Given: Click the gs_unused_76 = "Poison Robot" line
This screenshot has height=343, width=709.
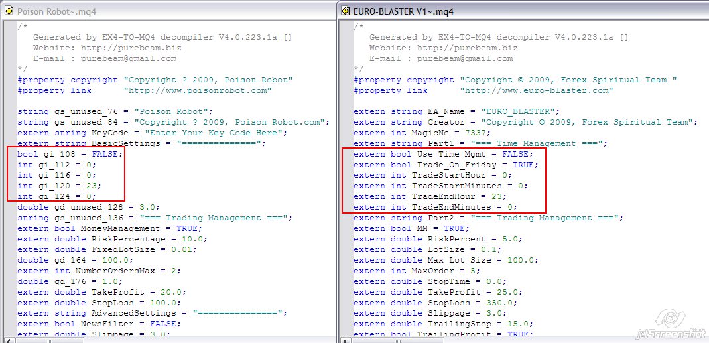Looking at the screenshot, I should pyautogui.click(x=115, y=111).
